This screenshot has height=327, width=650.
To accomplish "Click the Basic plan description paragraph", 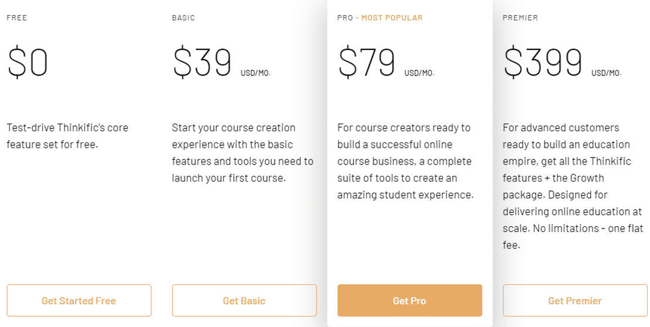I will (242, 153).
